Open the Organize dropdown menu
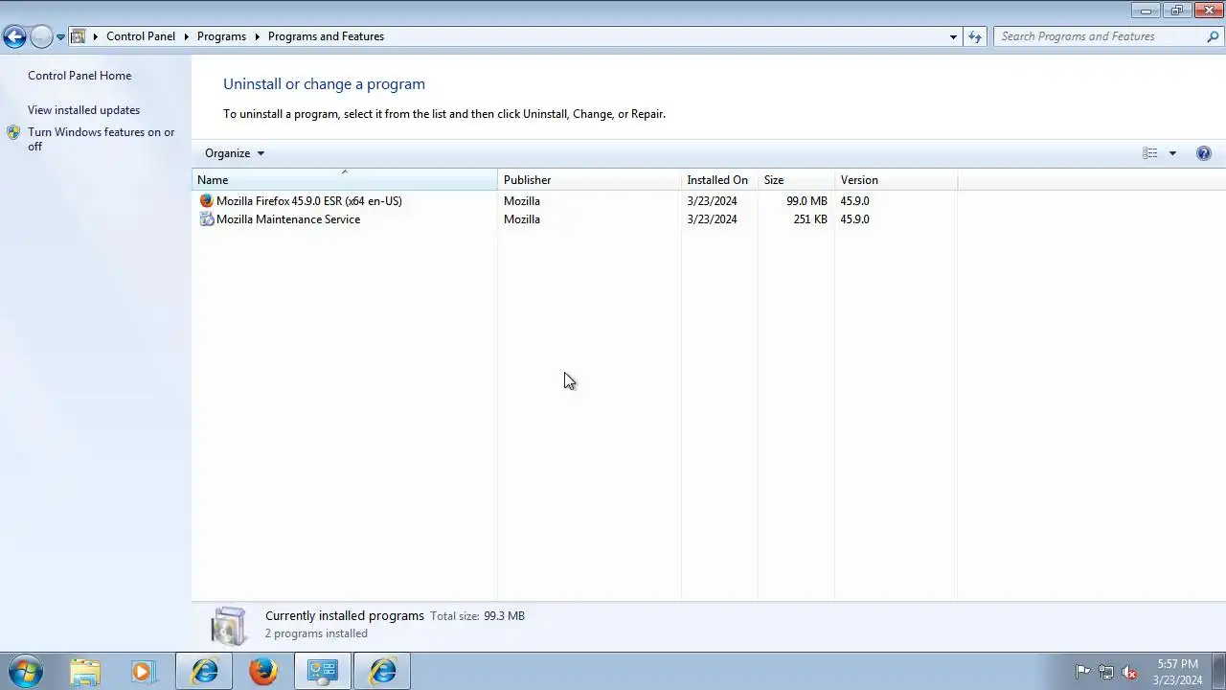 [x=234, y=153]
